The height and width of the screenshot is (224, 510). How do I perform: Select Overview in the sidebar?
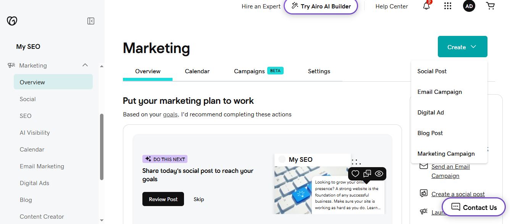click(53, 82)
